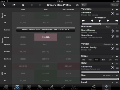120x90 pixels.
Task: Set shape option to Text
Action: pos(90,60)
